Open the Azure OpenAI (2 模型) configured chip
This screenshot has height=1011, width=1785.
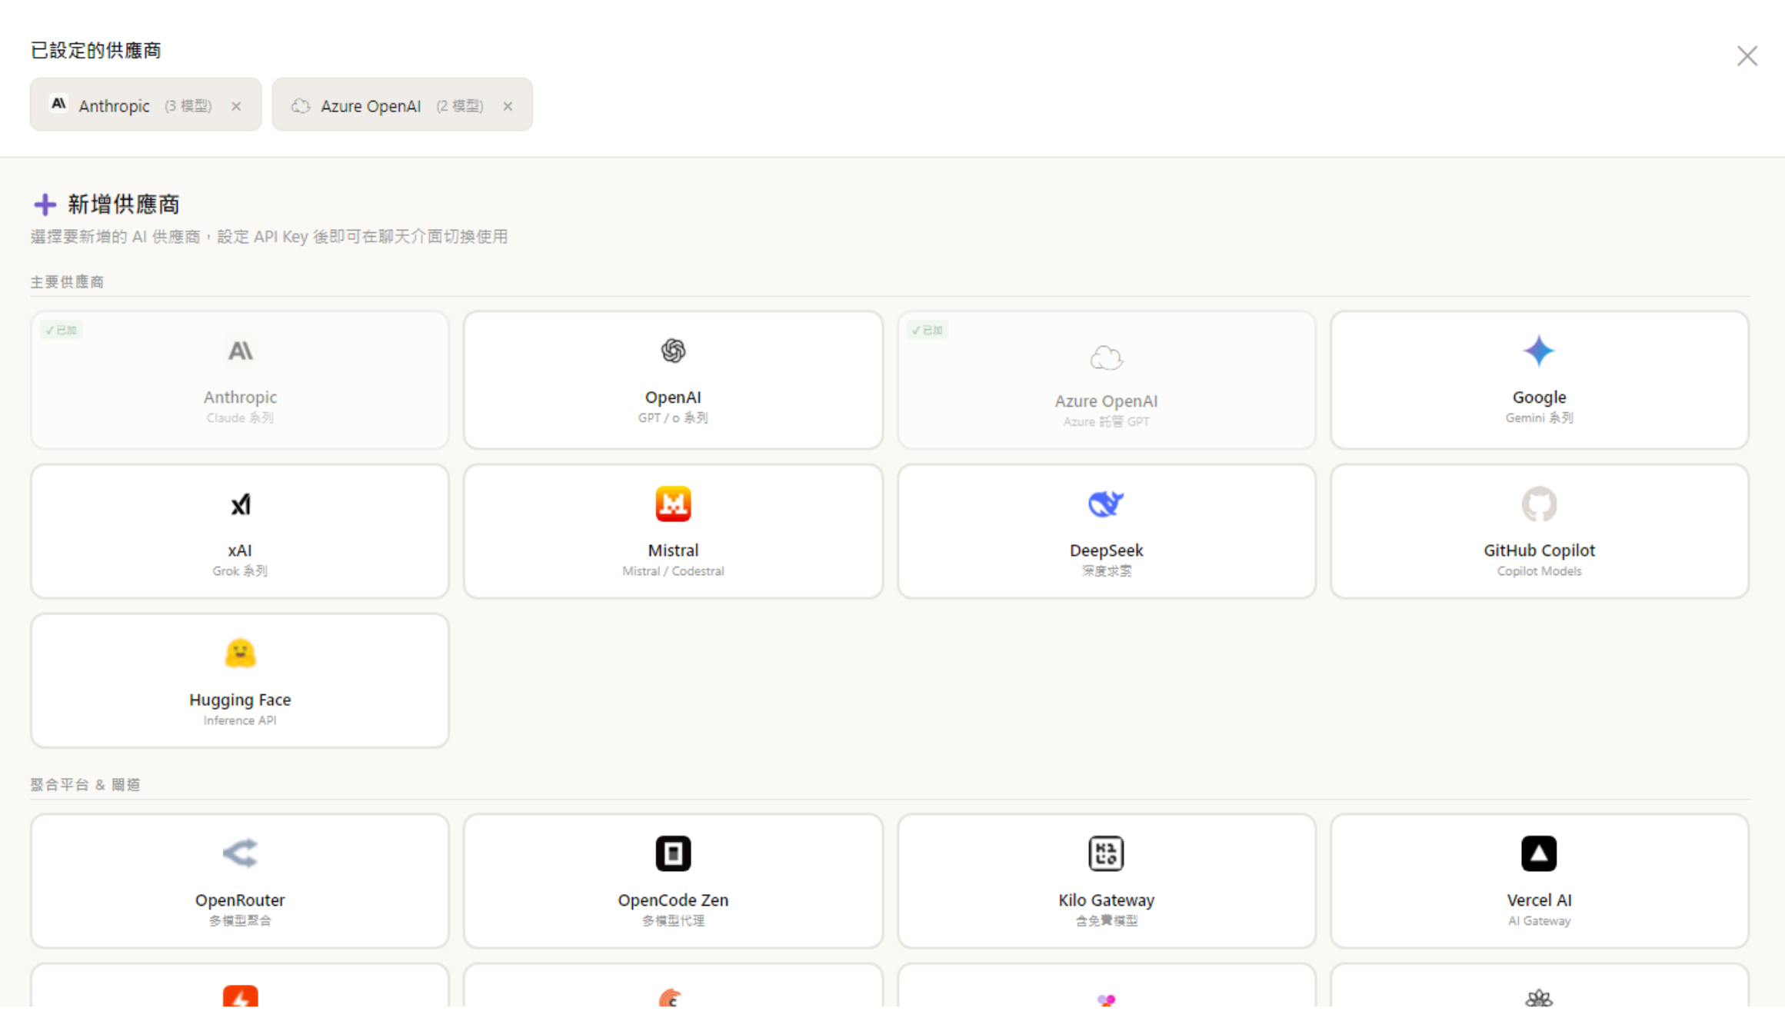click(x=401, y=105)
